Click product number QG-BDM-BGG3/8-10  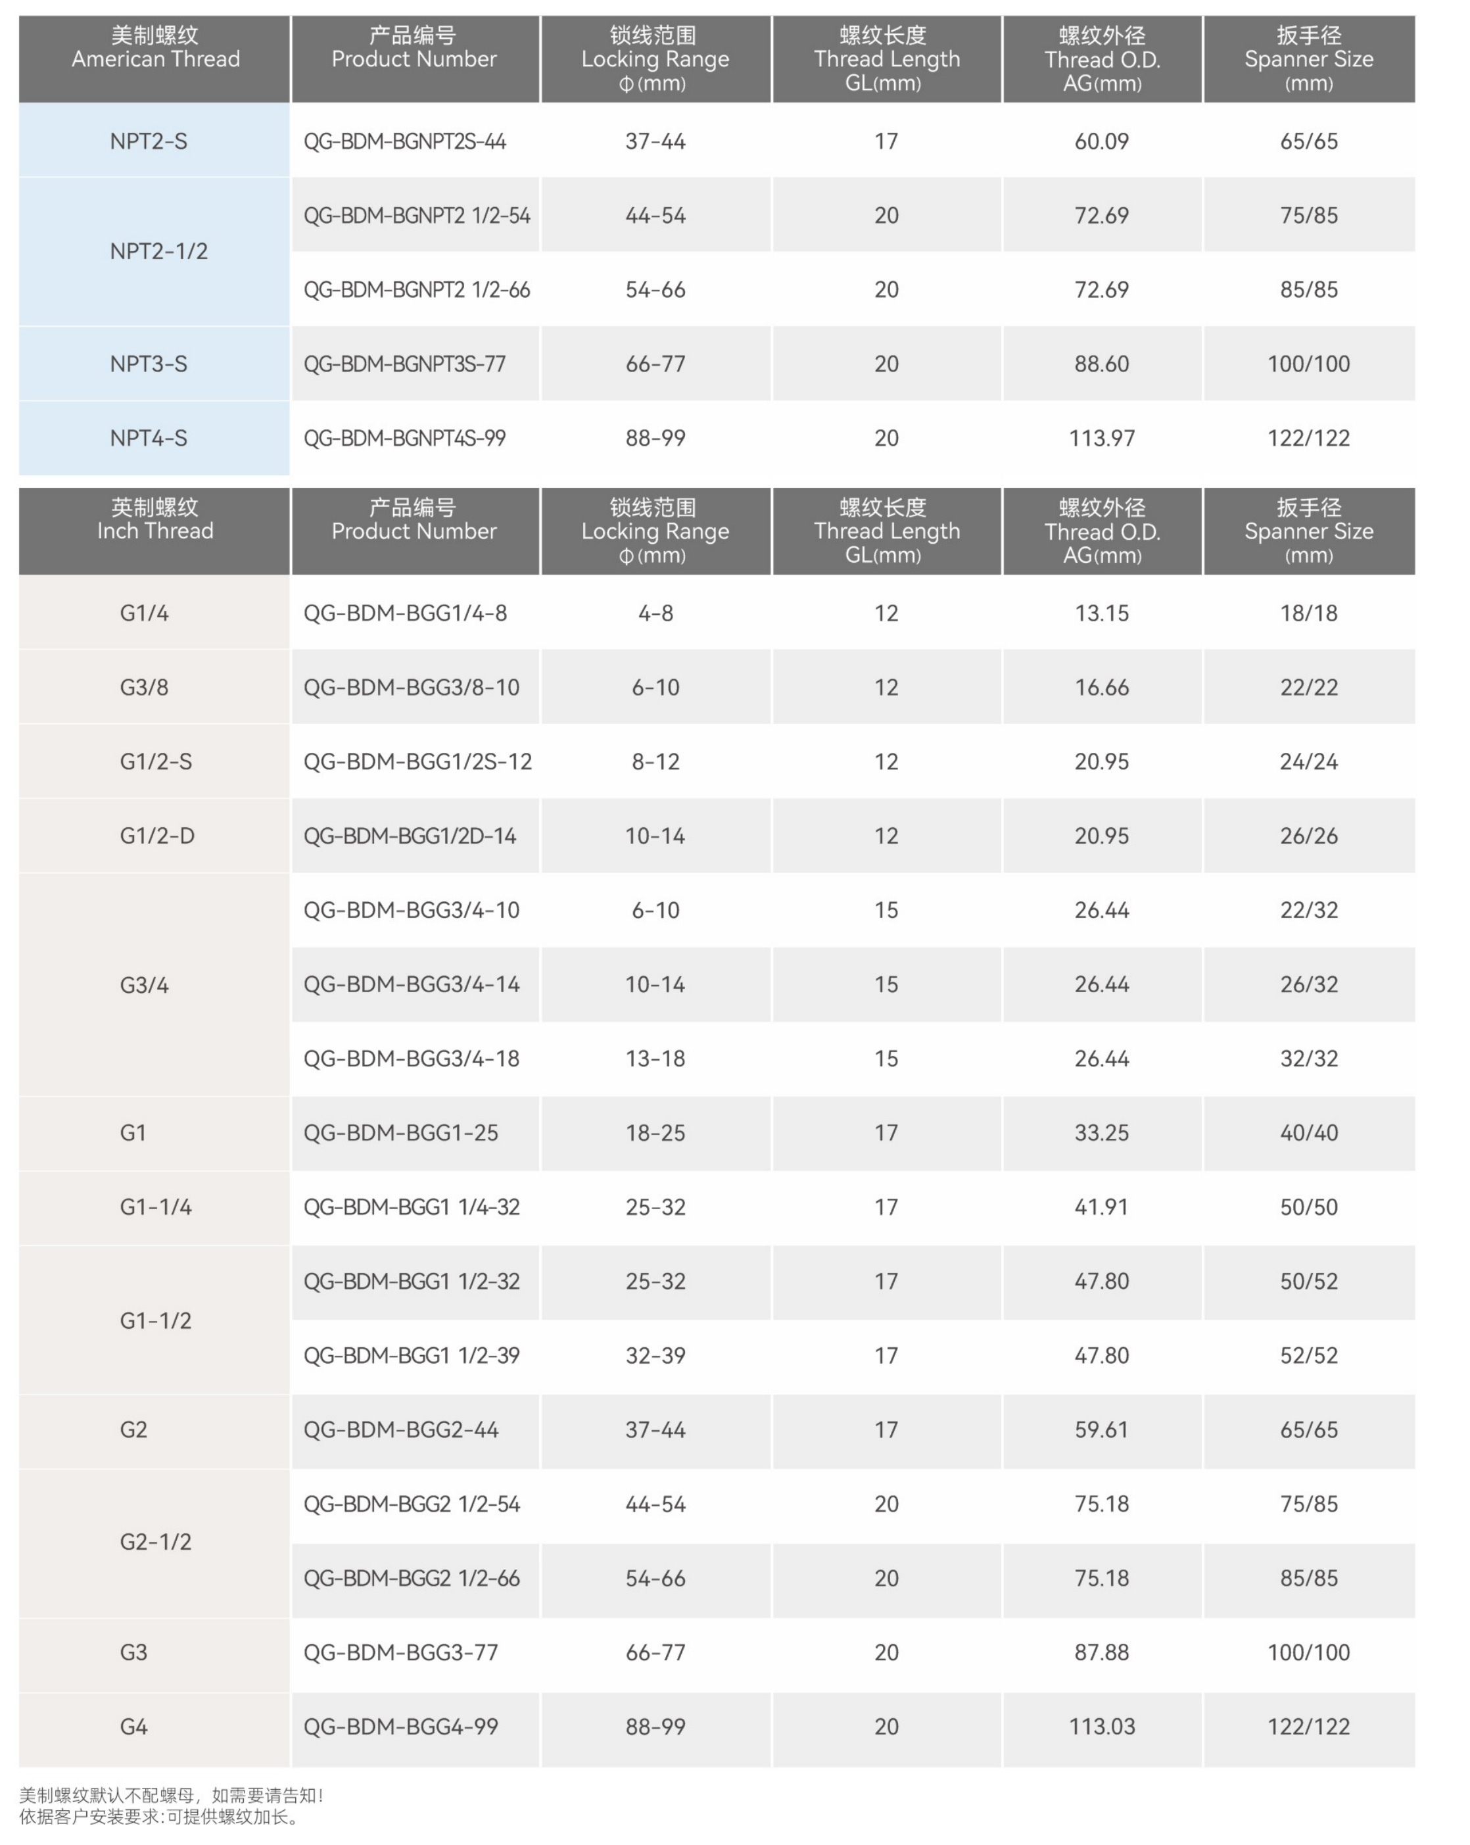pos(412,687)
